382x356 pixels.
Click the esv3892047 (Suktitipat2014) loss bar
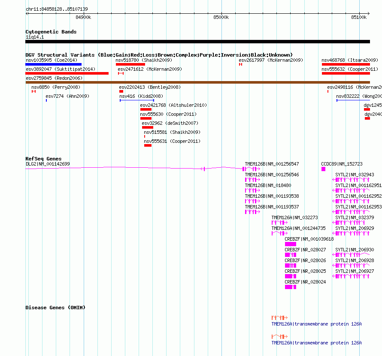point(67,73)
